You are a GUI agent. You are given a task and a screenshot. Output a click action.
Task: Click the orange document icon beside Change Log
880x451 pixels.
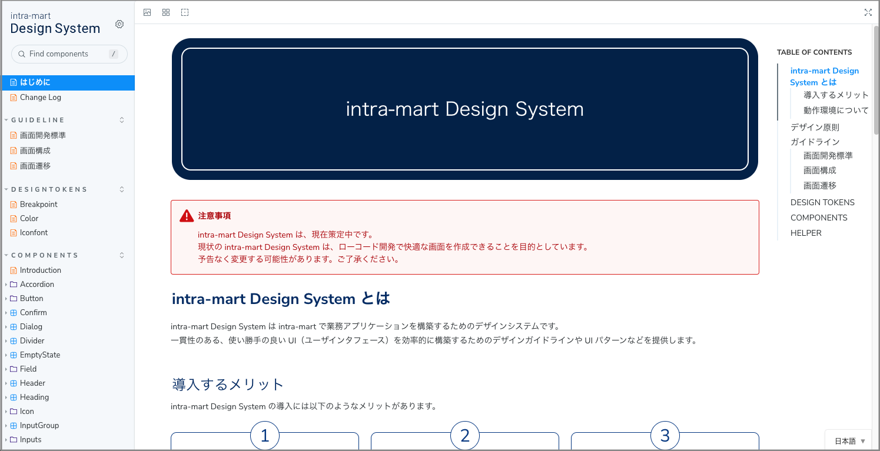pos(12,97)
